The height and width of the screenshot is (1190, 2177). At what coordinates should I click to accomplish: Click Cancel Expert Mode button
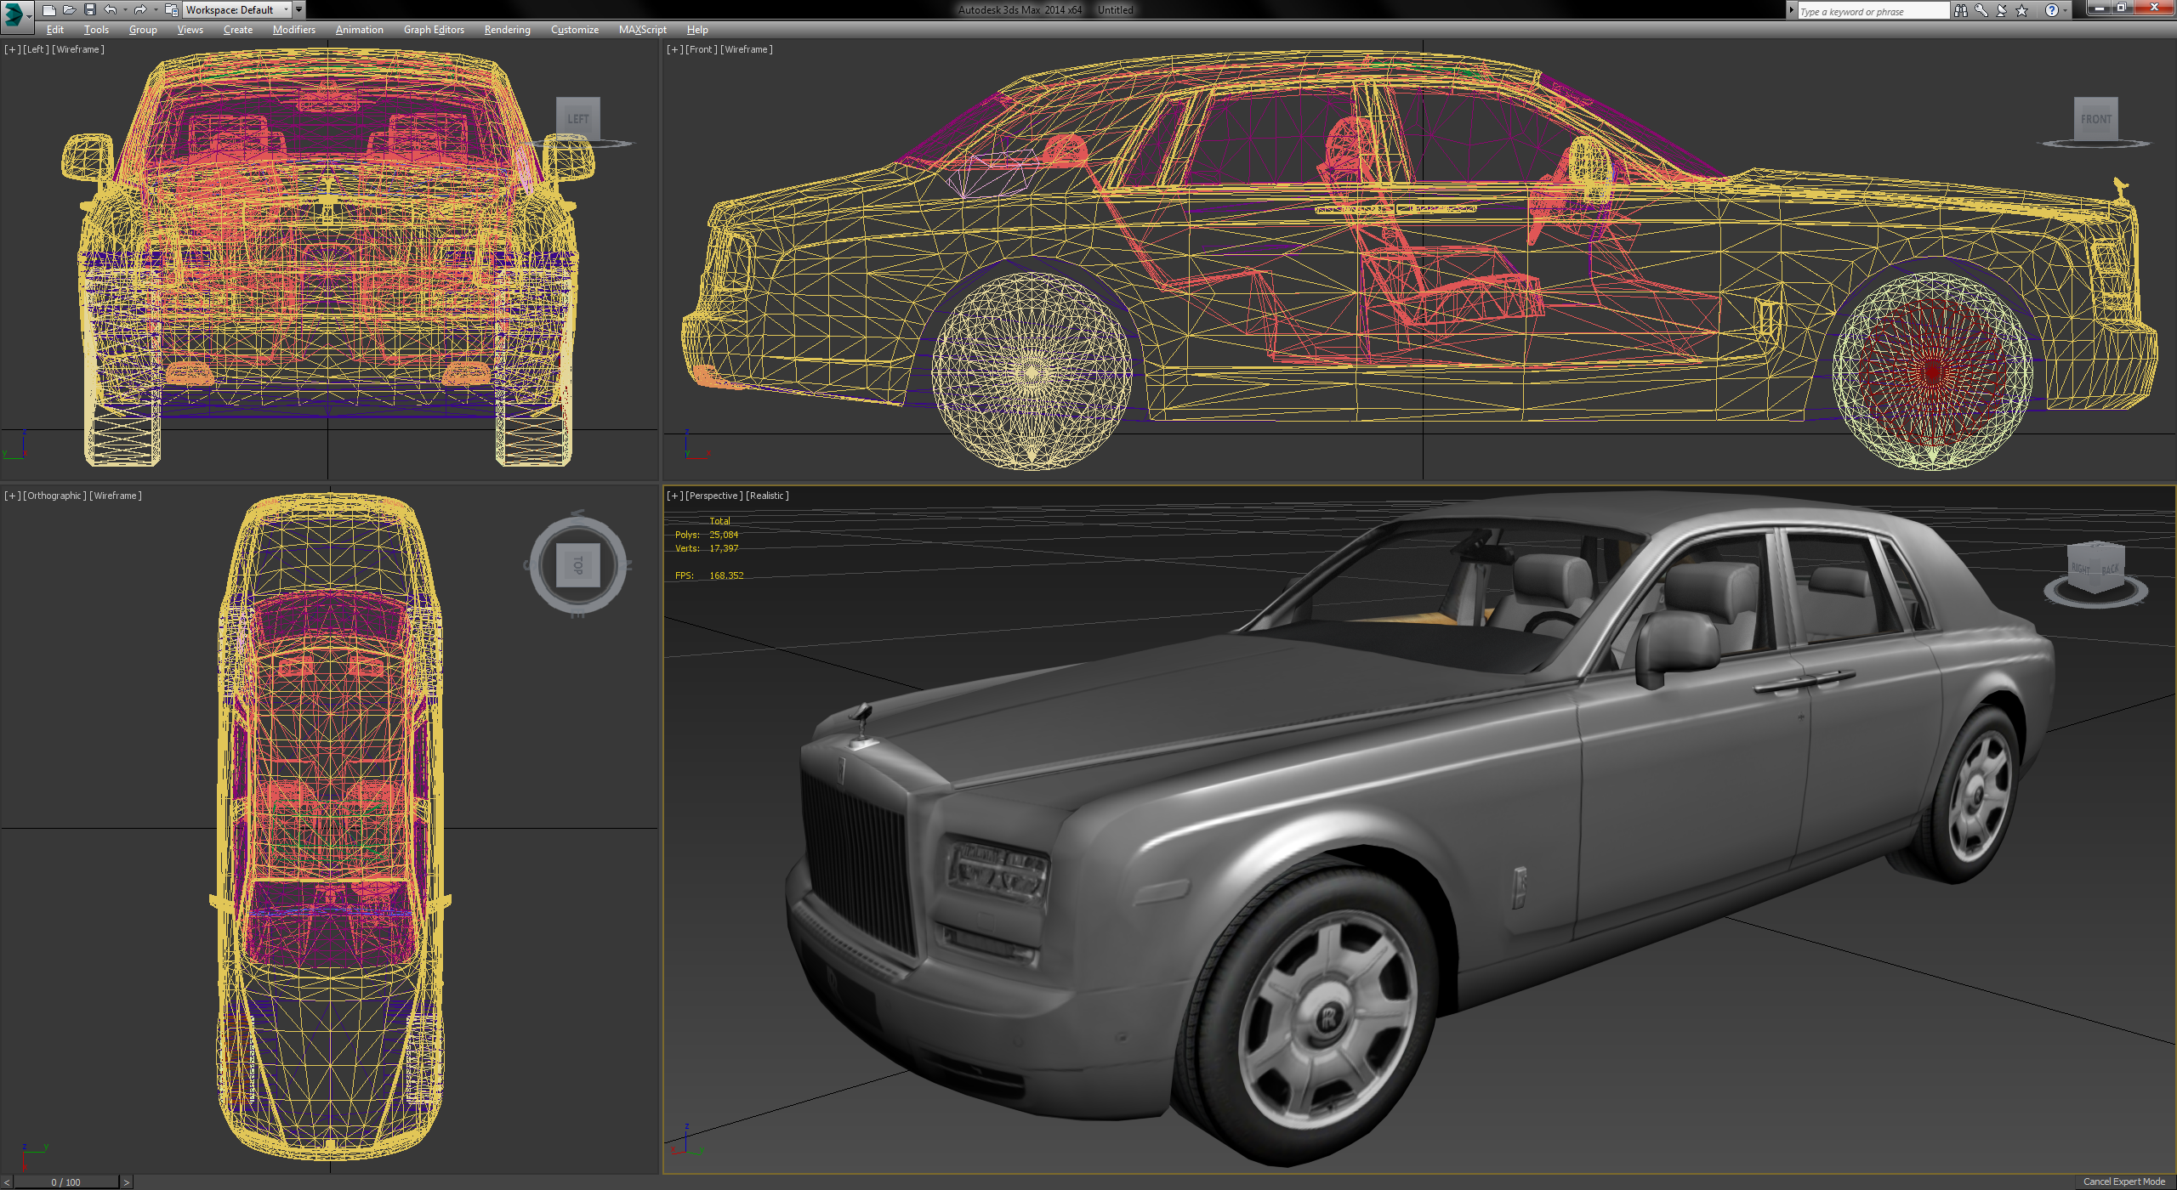pyautogui.click(x=2123, y=1181)
